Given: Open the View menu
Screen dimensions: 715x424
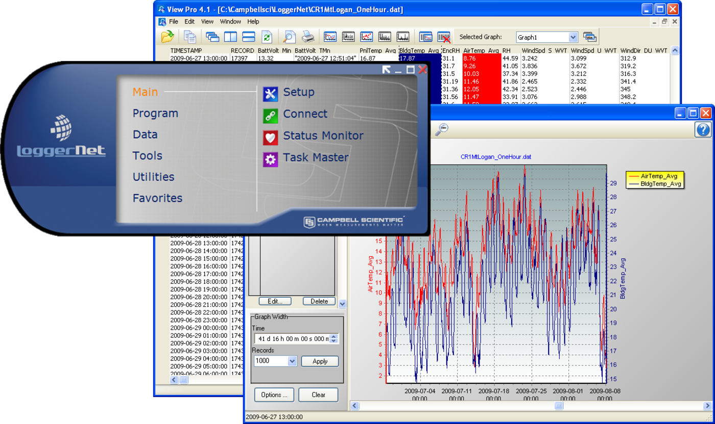Looking at the screenshot, I should point(207,22).
